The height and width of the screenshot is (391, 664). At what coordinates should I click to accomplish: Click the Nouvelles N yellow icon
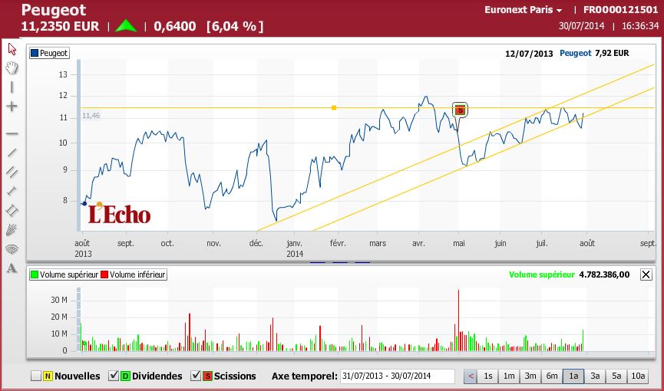(48, 376)
